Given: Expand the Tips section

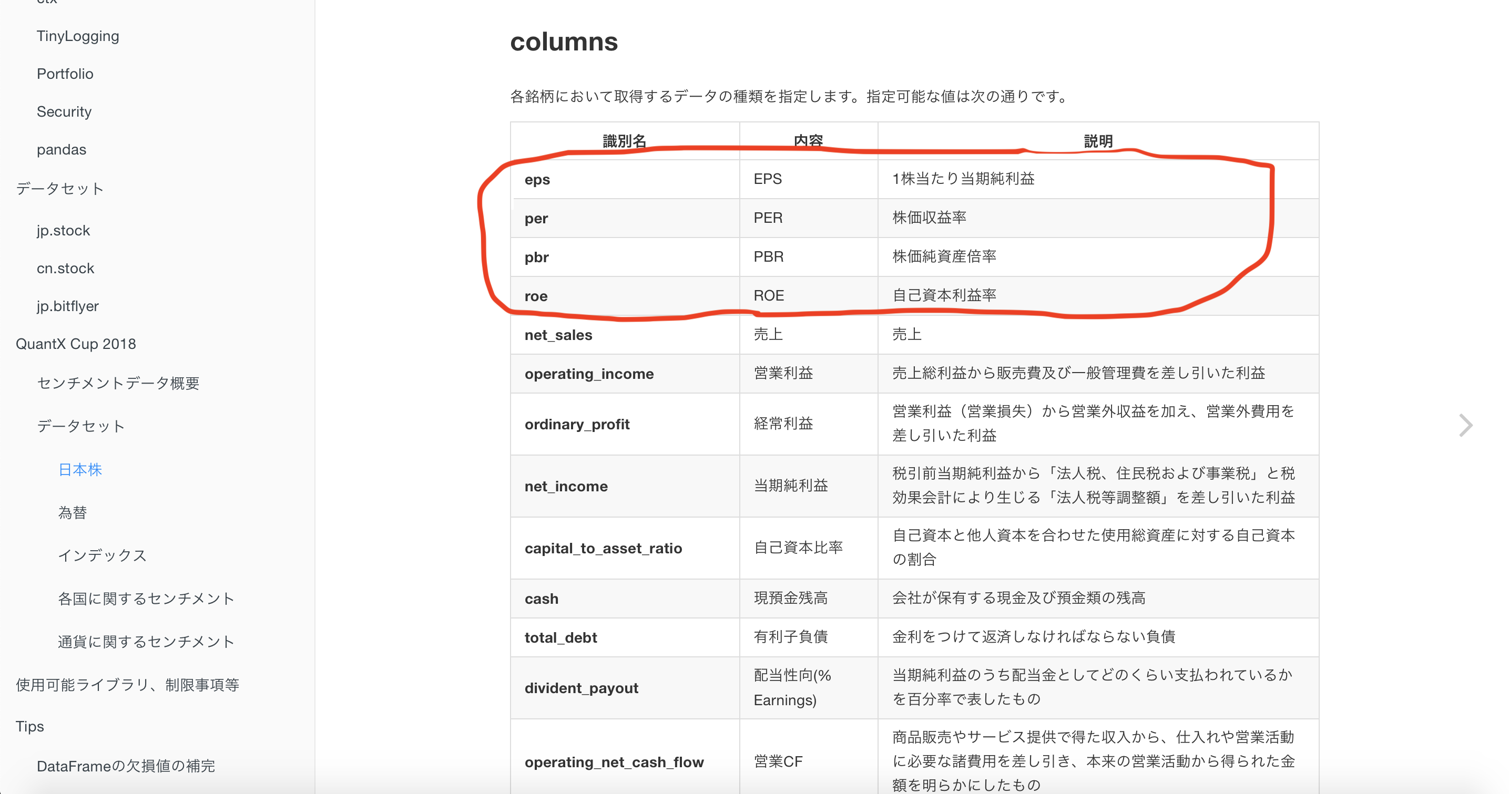Looking at the screenshot, I should pyautogui.click(x=30, y=726).
